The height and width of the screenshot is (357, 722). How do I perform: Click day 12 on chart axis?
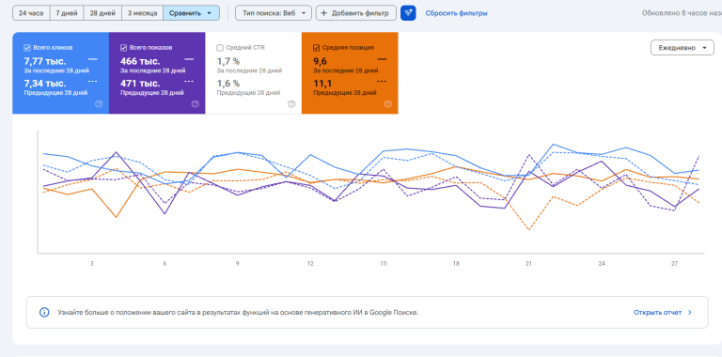(310, 264)
